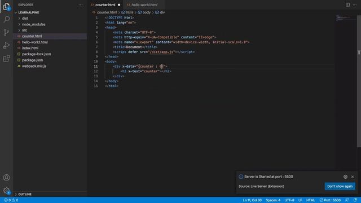361x203 pixels.
Task: Click the EXPLORER panel title
Action: pyautogui.click(x=26, y=5)
